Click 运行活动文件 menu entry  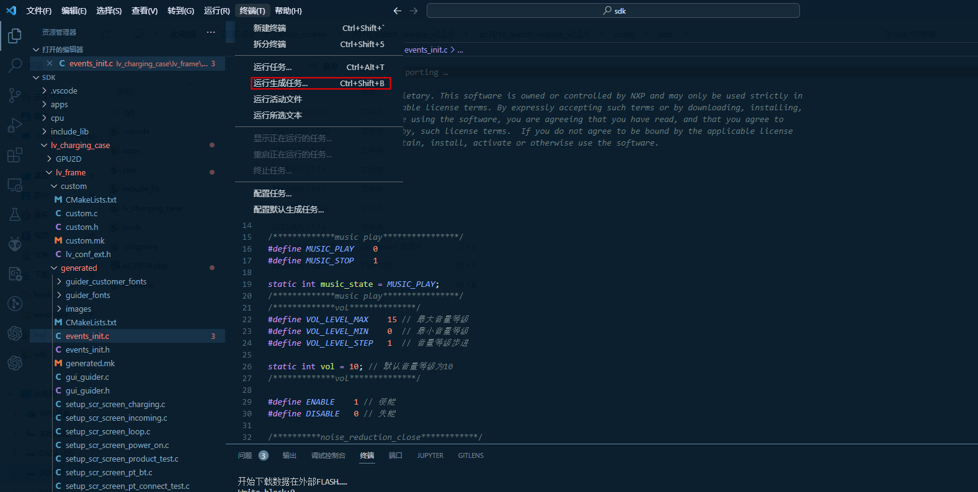pyautogui.click(x=319, y=99)
